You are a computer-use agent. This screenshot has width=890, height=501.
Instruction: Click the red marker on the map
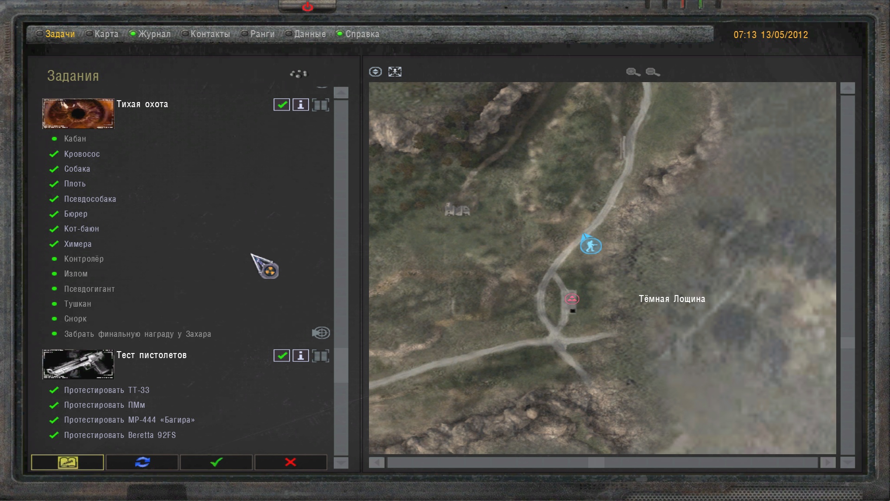[572, 299]
